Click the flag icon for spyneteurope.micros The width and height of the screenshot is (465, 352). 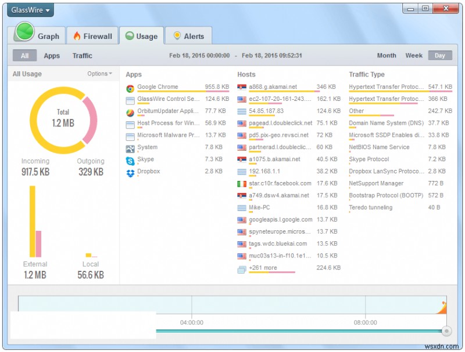coord(242,232)
